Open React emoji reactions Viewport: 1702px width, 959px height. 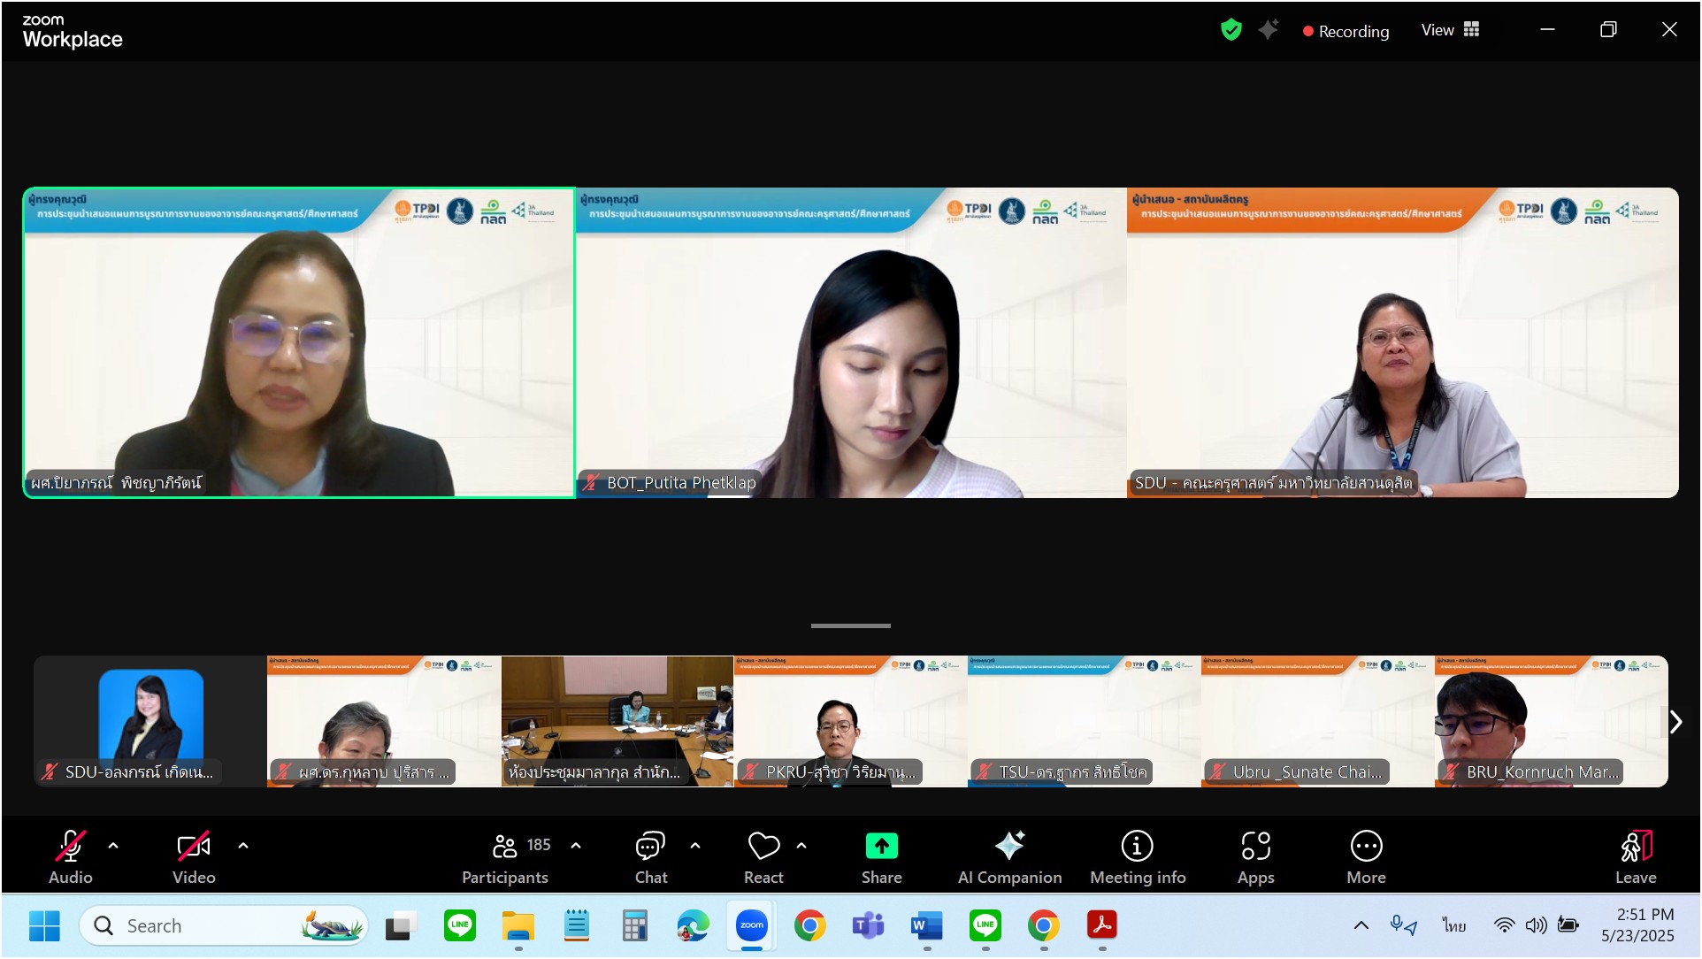763,857
